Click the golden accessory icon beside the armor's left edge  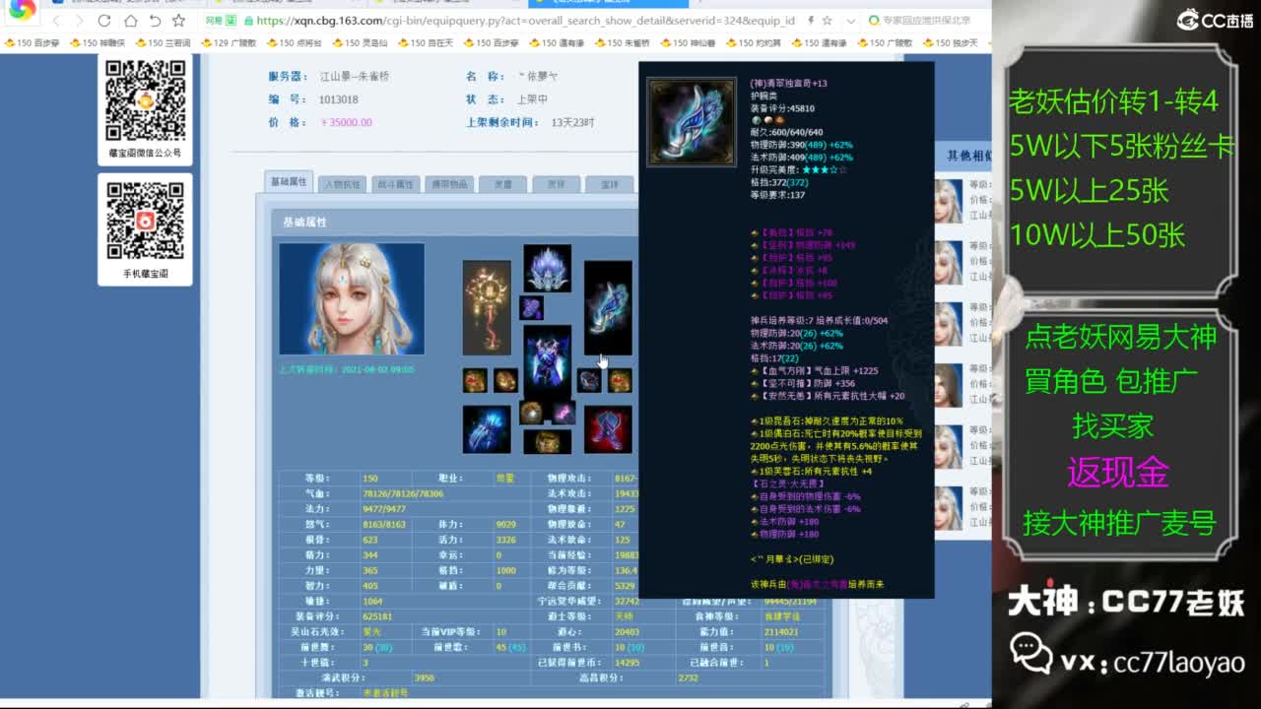(x=505, y=380)
